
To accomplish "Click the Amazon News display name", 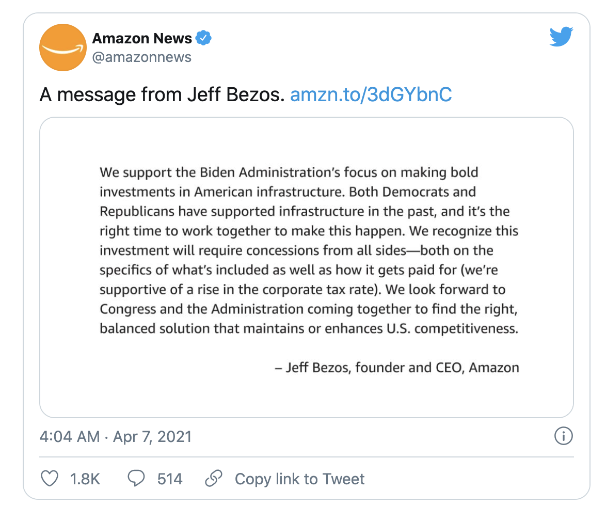I will (142, 38).
